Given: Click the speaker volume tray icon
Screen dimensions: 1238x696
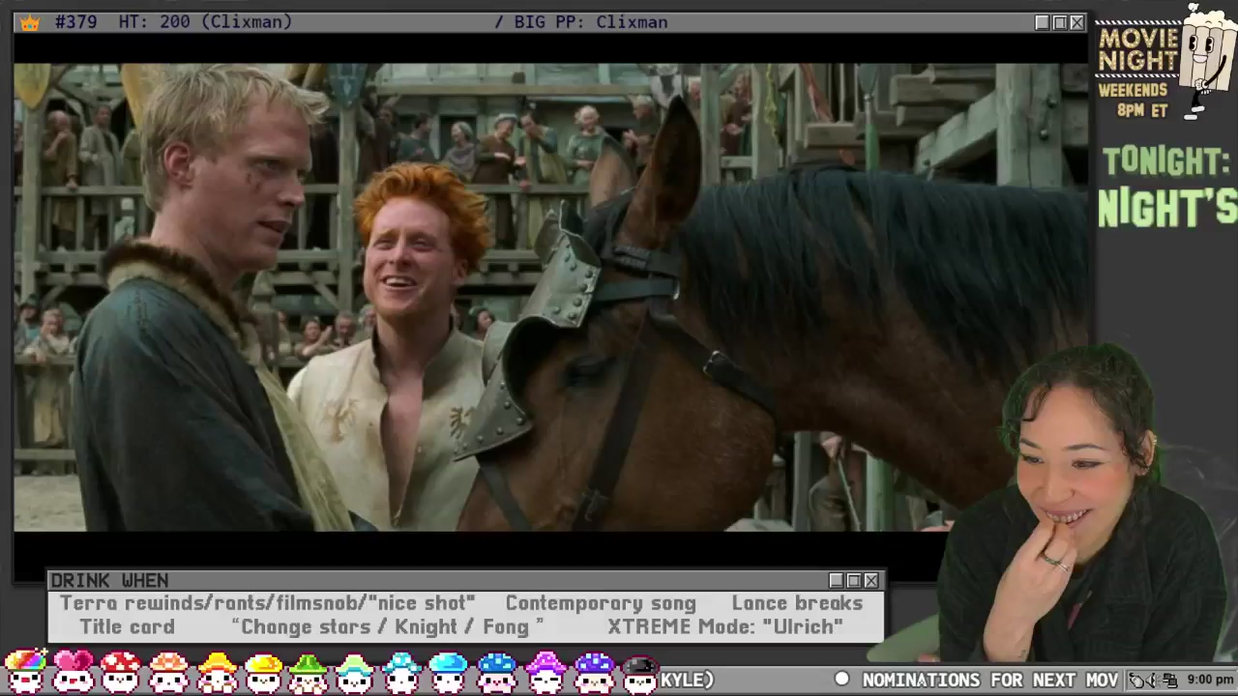Looking at the screenshot, I should (1153, 680).
